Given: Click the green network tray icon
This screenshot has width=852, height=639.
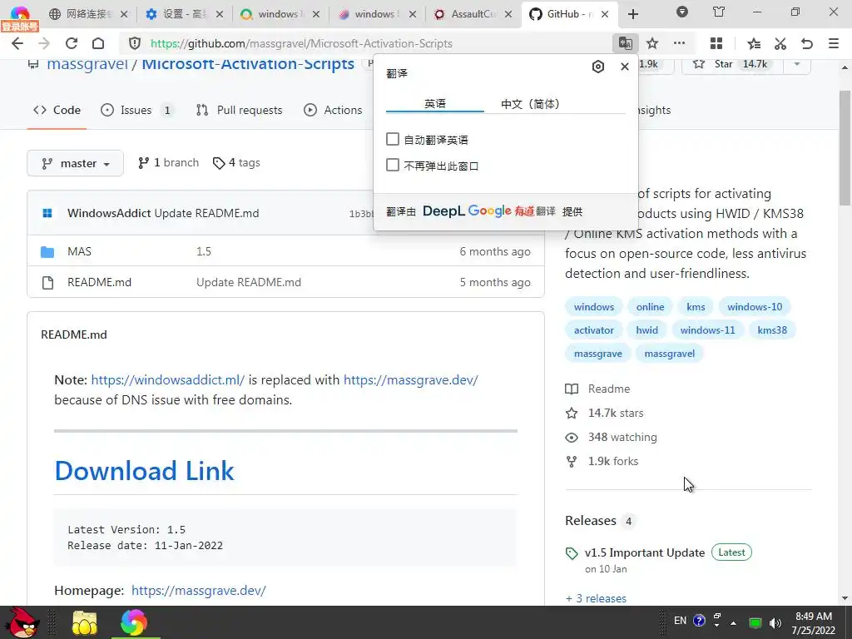Looking at the screenshot, I should 755,622.
